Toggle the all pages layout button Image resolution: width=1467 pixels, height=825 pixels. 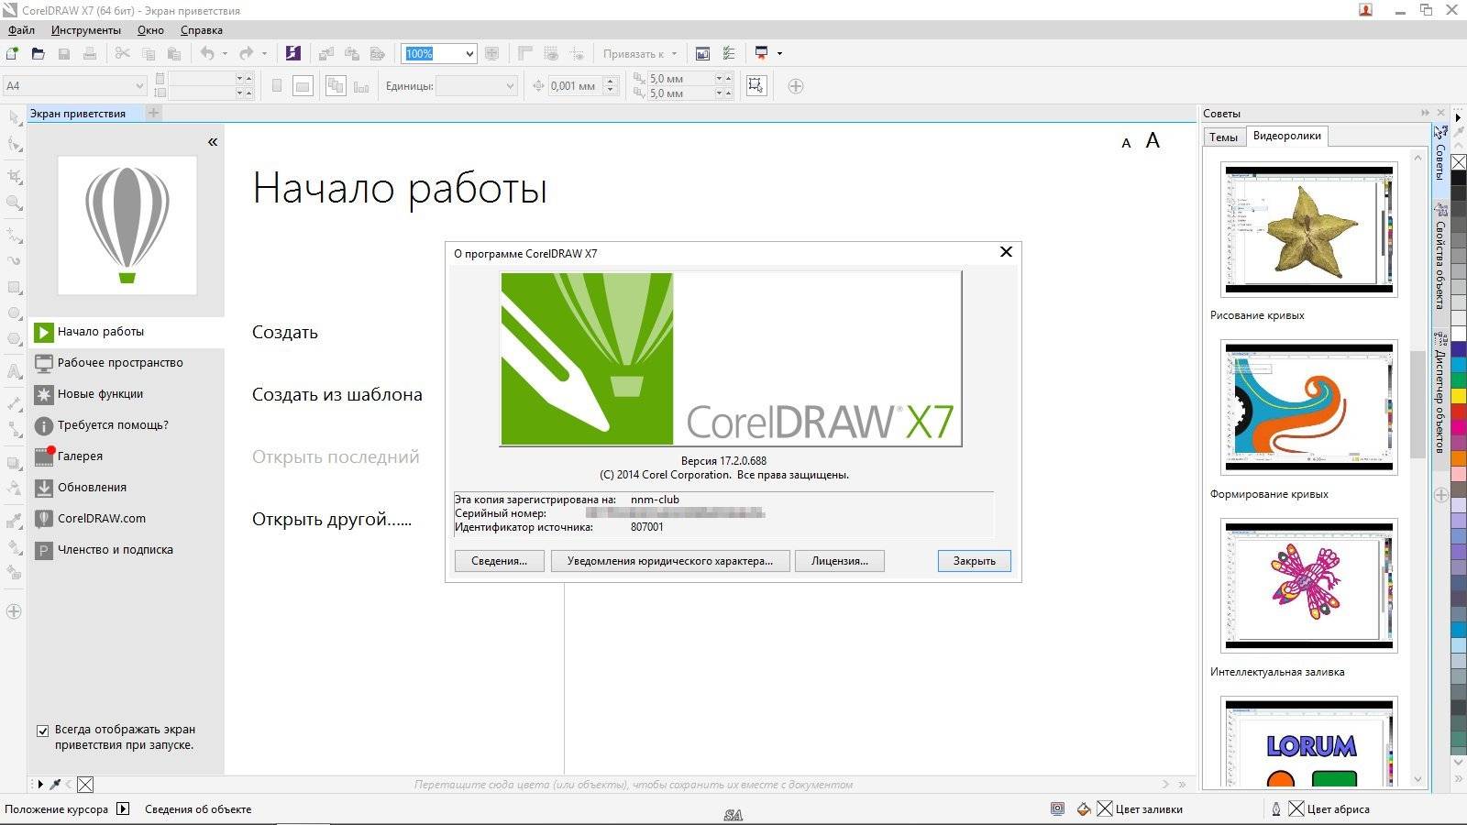click(336, 86)
